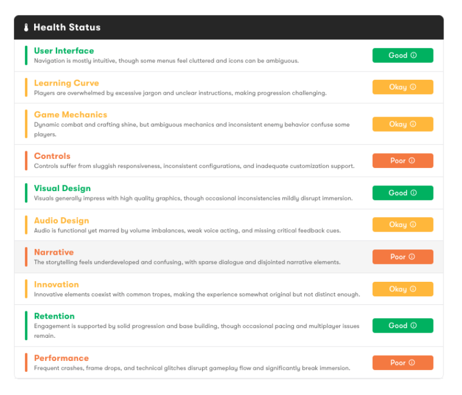Viewport: 462px width, 395px height.
Task: Open the Audio Design status info icon
Action: pyautogui.click(x=413, y=224)
